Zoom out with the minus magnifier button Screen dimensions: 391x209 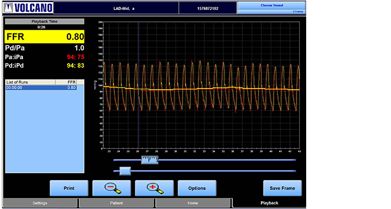[x=112, y=188]
